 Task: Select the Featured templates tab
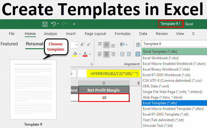coord(9,44)
